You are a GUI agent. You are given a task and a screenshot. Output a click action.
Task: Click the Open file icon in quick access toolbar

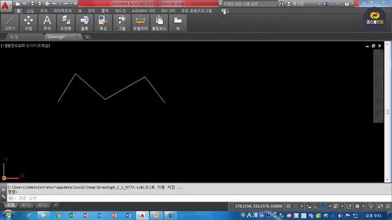[24, 4]
